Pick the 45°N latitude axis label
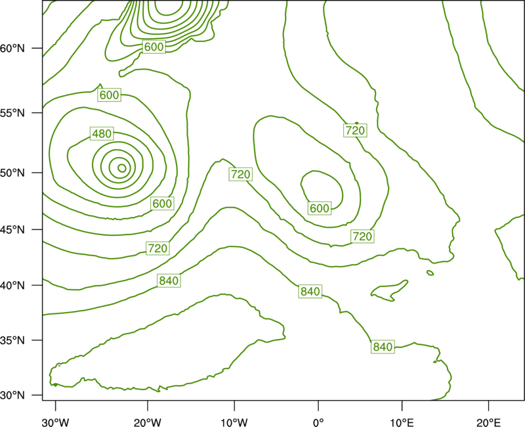This screenshot has height=427, width=525. [x=12, y=230]
